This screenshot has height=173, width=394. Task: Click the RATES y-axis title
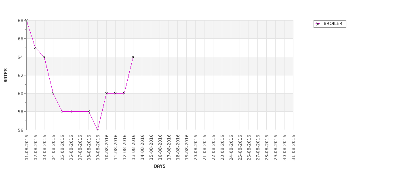[6, 75]
